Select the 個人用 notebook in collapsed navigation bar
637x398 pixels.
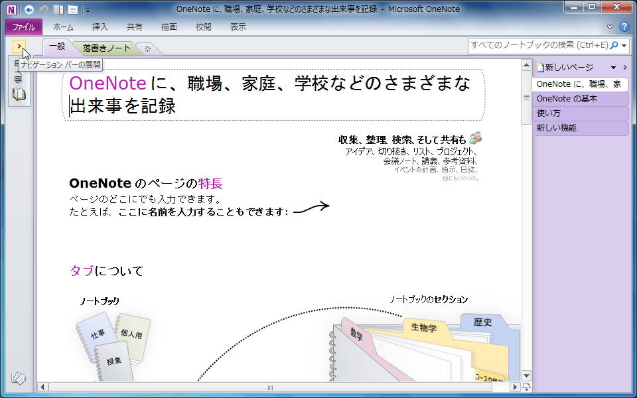click(18, 78)
